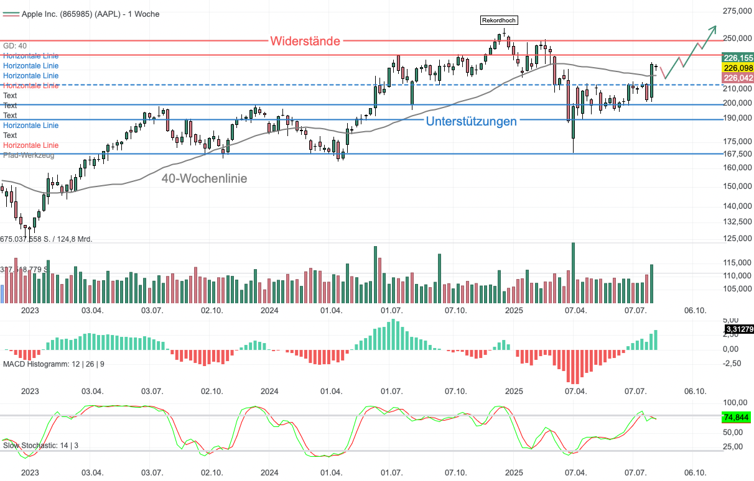Click the 337.518.779 S volume label
Screen dimensions: 754x481
click(x=24, y=269)
